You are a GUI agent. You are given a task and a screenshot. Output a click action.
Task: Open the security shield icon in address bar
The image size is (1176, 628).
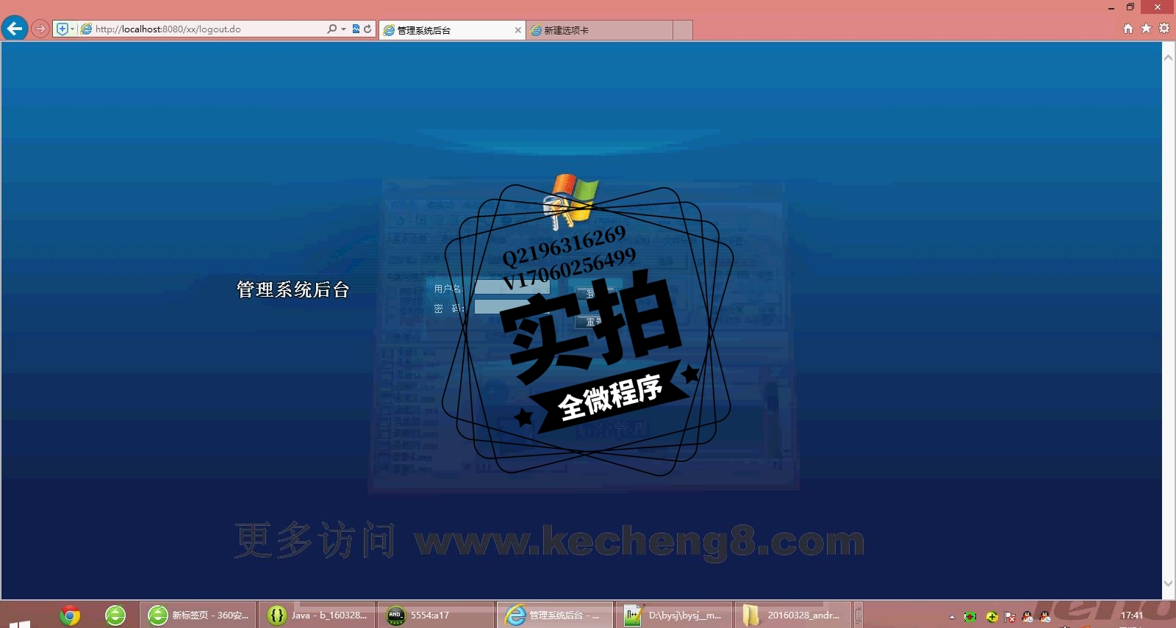point(62,29)
